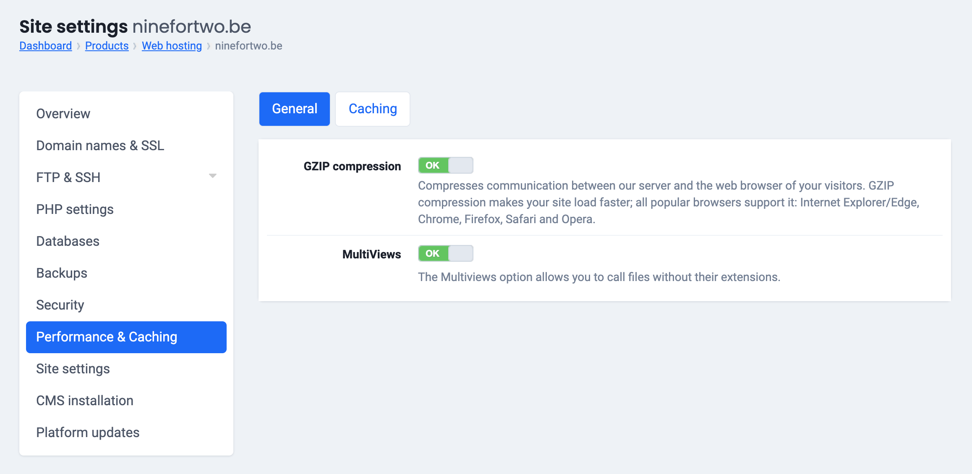Navigate to Security settings

(60, 305)
